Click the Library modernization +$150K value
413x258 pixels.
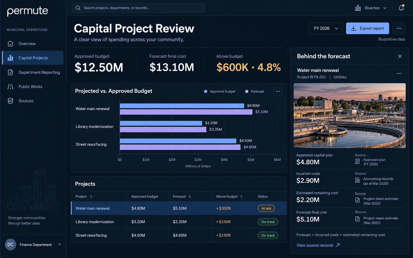coord(223,222)
